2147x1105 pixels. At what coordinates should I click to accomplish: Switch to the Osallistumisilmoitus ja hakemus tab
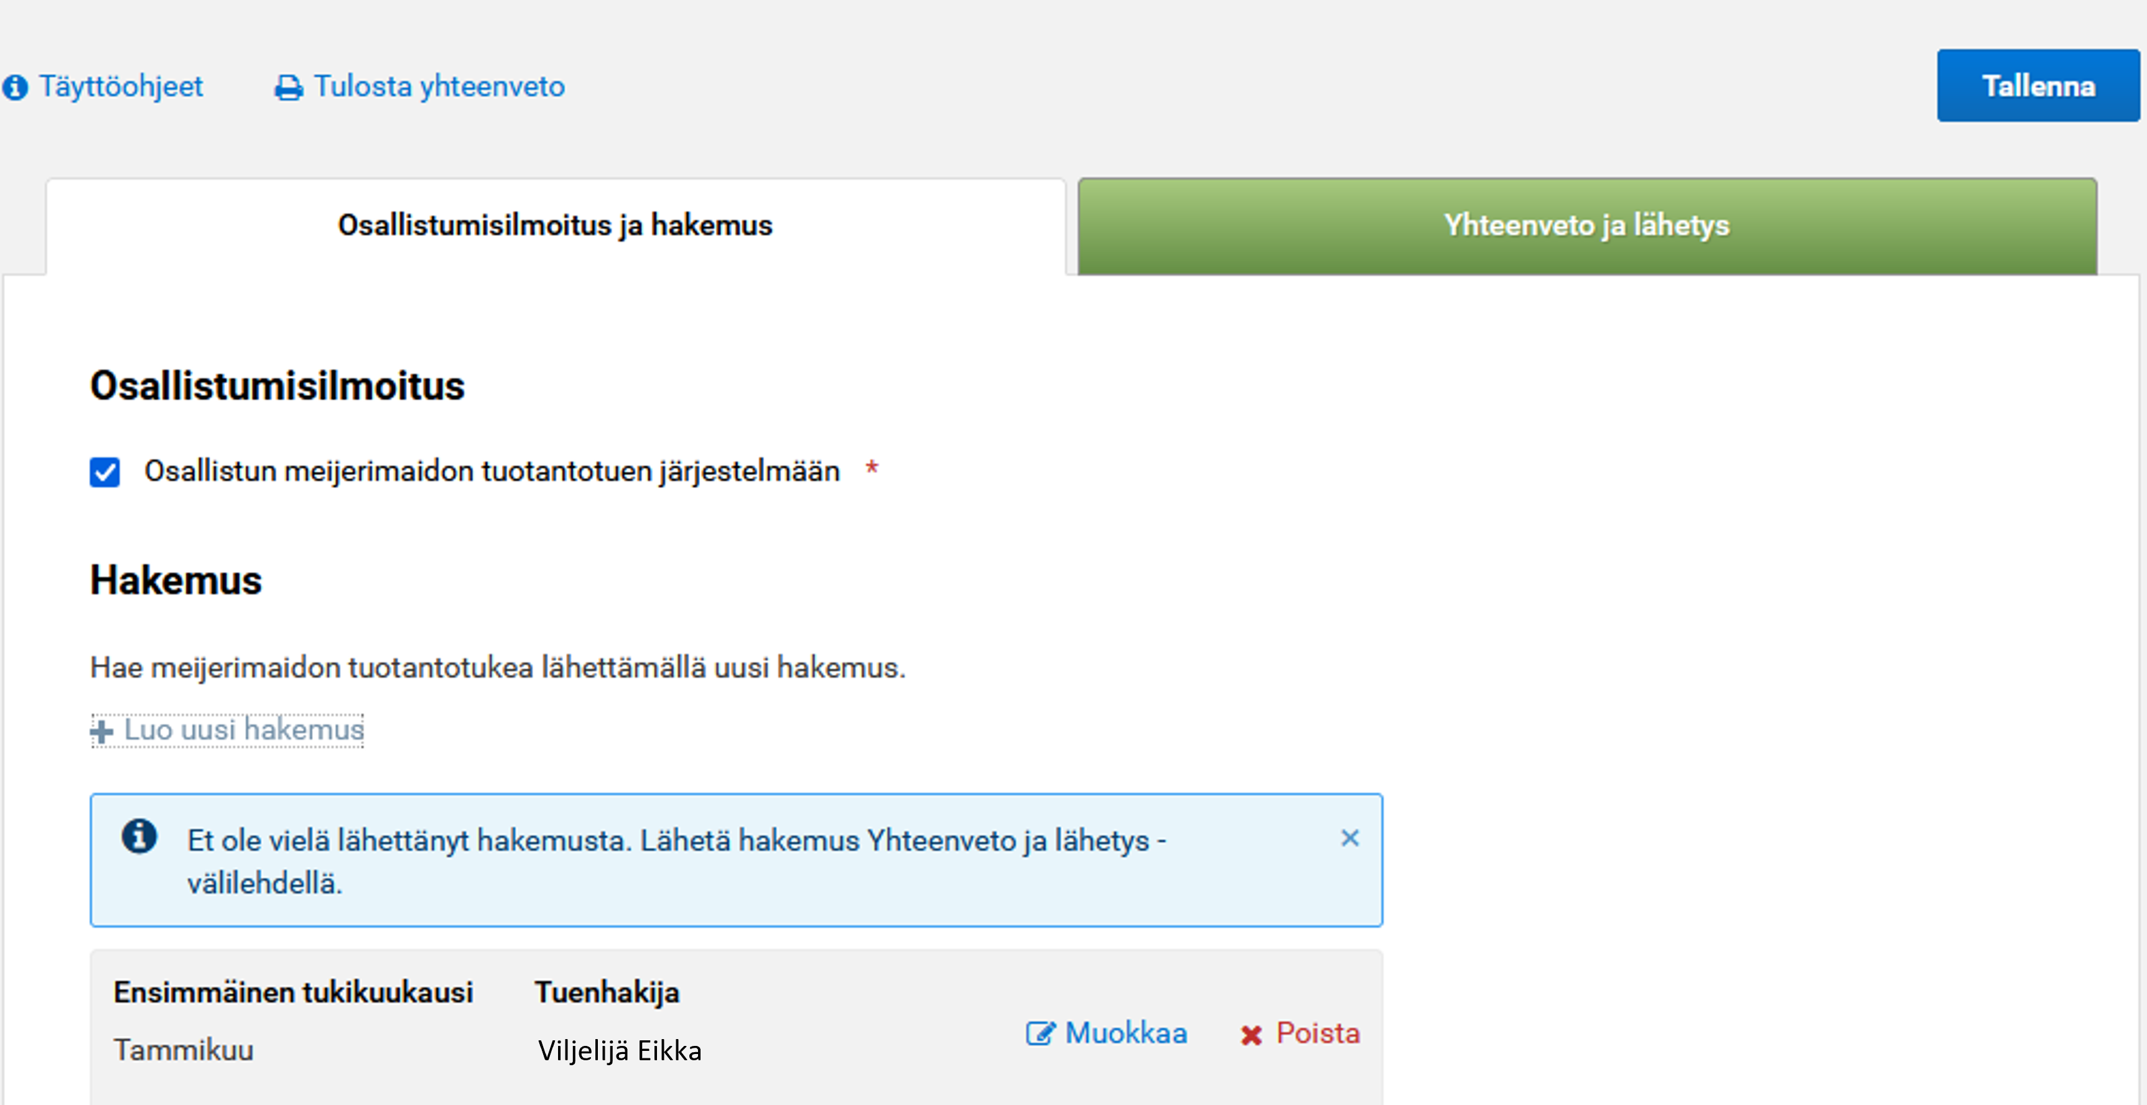click(554, 224)
